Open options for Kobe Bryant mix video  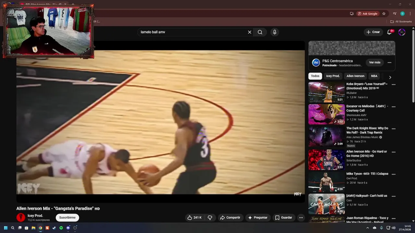pyautogui.click(x=394, y=84)
